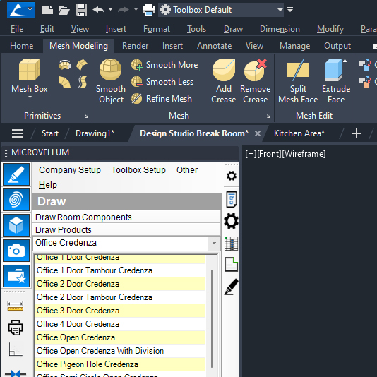Open the redo history dropdown arrow
Viewport: 377px width, 377px height.
point(136,10)
